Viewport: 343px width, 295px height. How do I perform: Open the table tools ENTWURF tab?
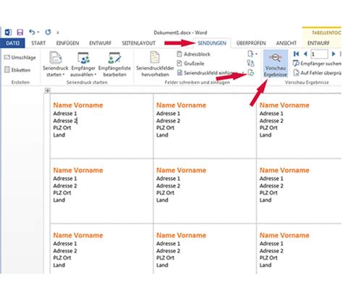click(x=318, y=43)
